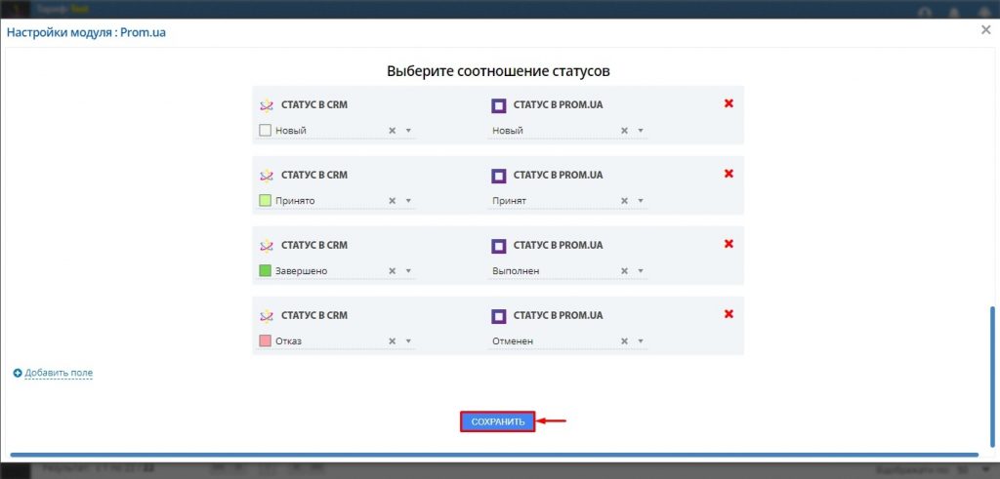Clear Prom.ua status Отменен selection
1000x479 pixels.
(624, 340)
